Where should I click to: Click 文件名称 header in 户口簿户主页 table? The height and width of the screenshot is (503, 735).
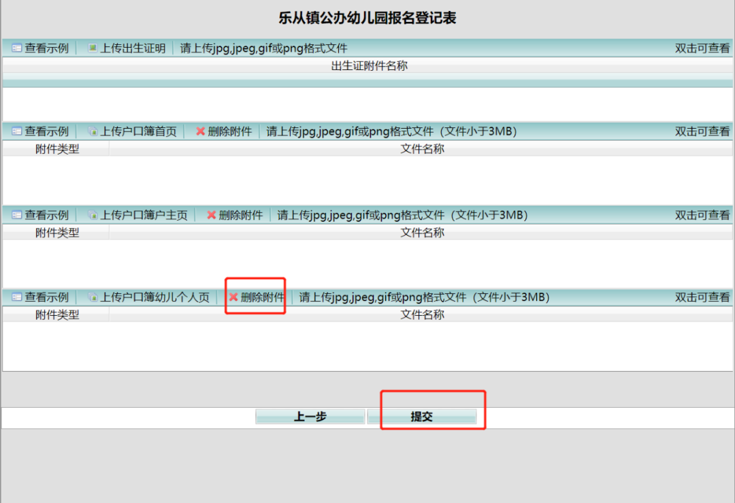point(422,233)
